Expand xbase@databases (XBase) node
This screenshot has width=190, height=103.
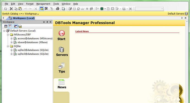pos(11,42)
